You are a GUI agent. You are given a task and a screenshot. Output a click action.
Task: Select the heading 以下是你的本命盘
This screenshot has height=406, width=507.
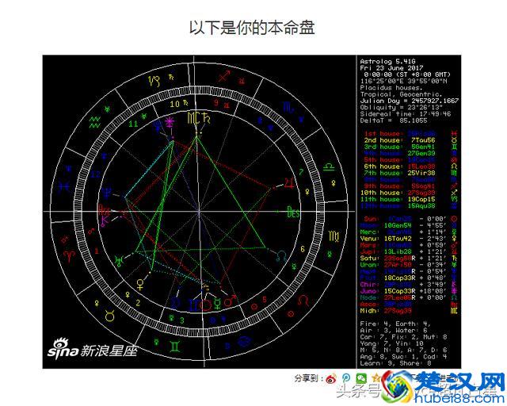pos(252,28)
